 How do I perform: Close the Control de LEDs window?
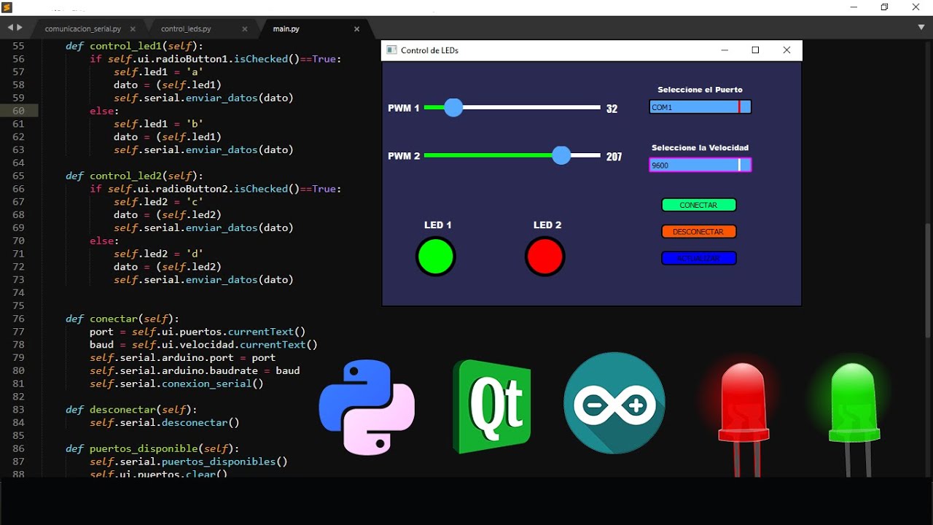point(786,50)
